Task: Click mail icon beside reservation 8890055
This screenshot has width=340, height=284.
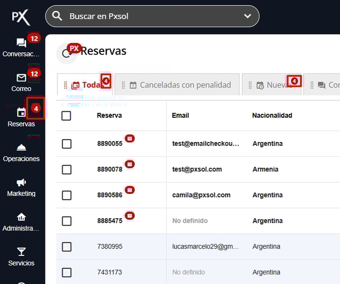Action: (x=129, y=139)
